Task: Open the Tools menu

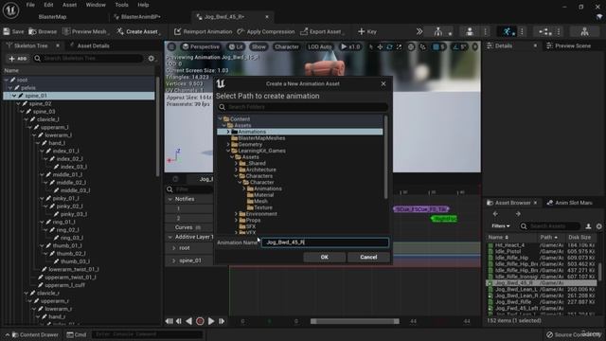Action: point(121,5)
